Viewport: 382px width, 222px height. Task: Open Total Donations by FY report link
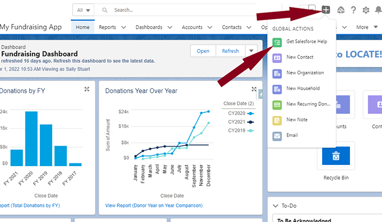(29, 206)
